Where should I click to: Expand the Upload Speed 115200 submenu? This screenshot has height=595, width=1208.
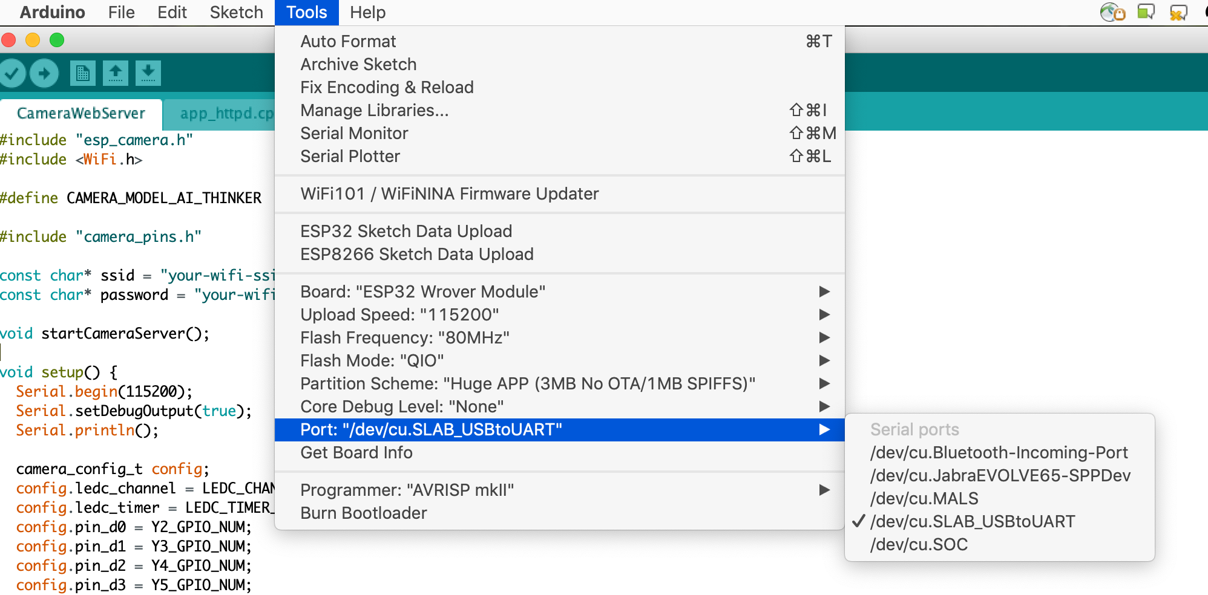click(559, 314)
